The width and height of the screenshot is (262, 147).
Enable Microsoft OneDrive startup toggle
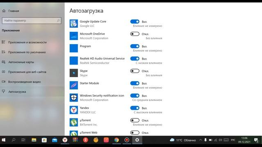point(135,34)
